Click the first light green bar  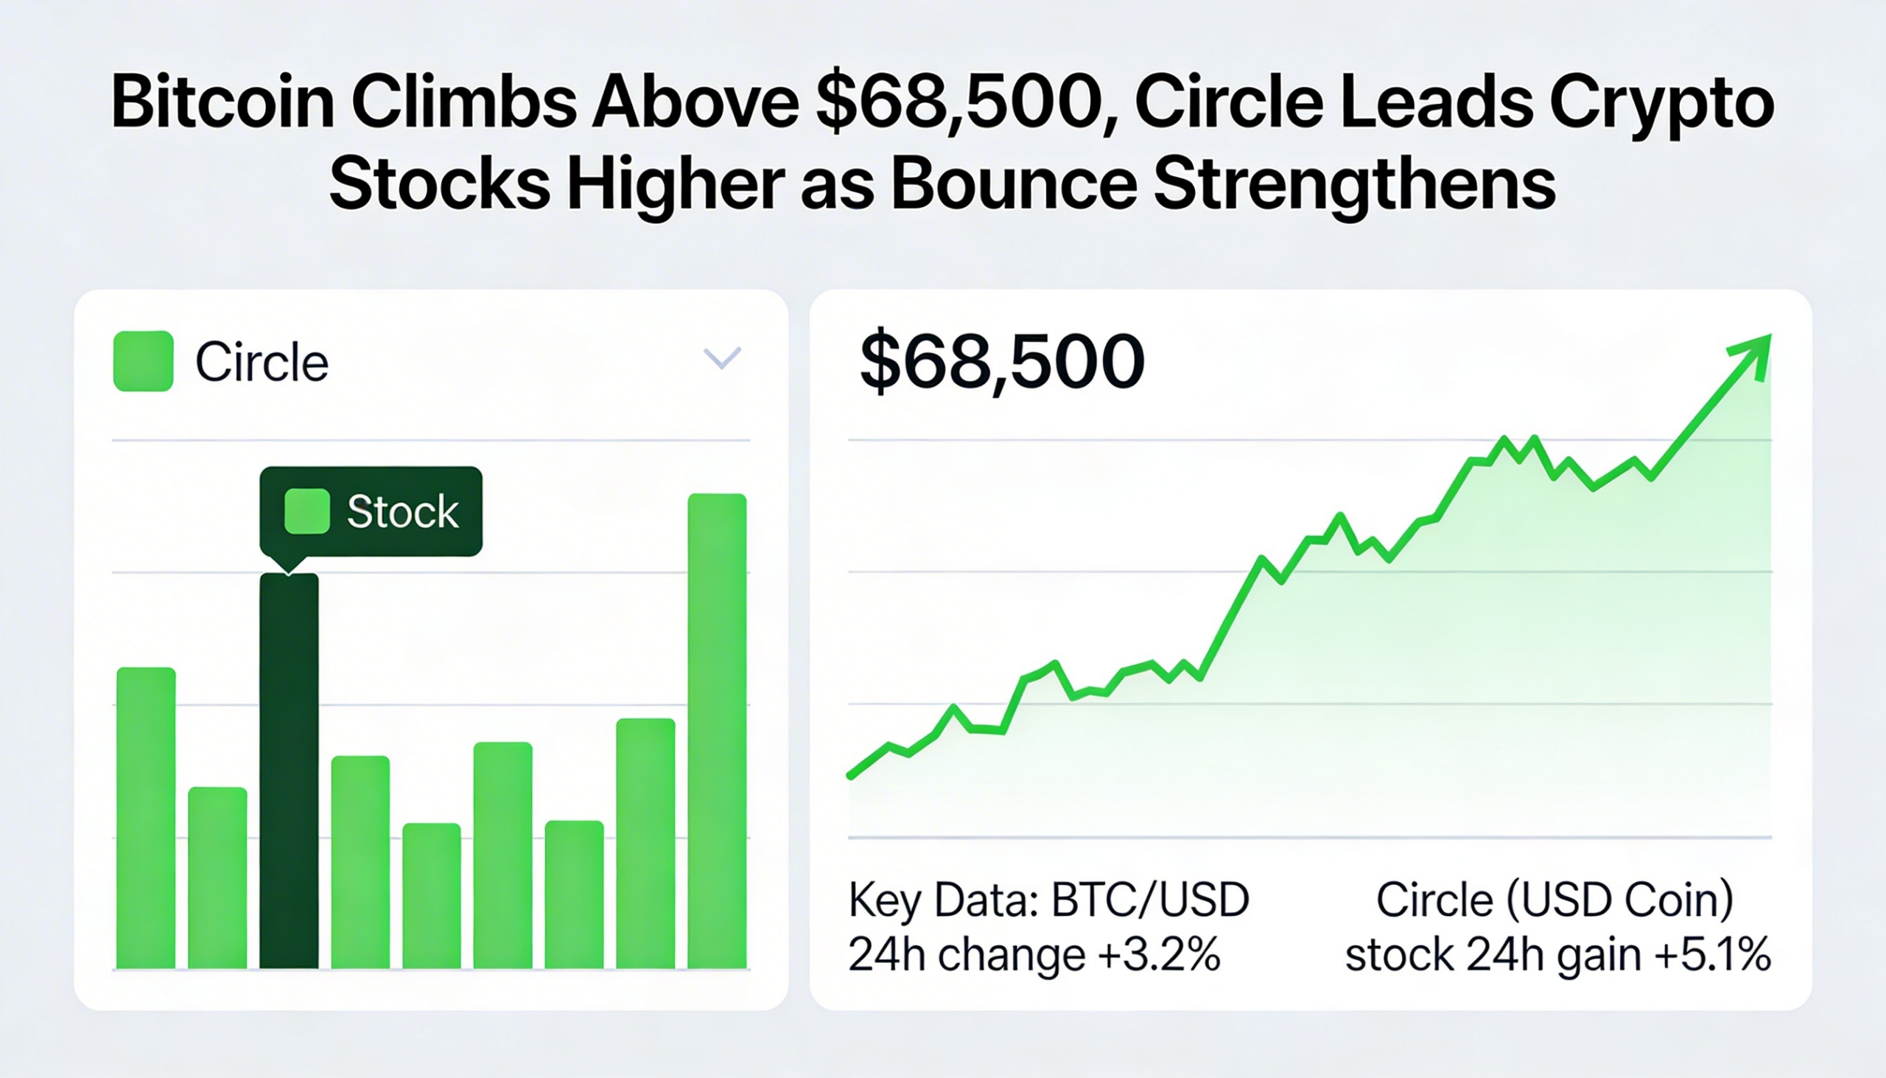pyautogui.click(x=147, y=817)
